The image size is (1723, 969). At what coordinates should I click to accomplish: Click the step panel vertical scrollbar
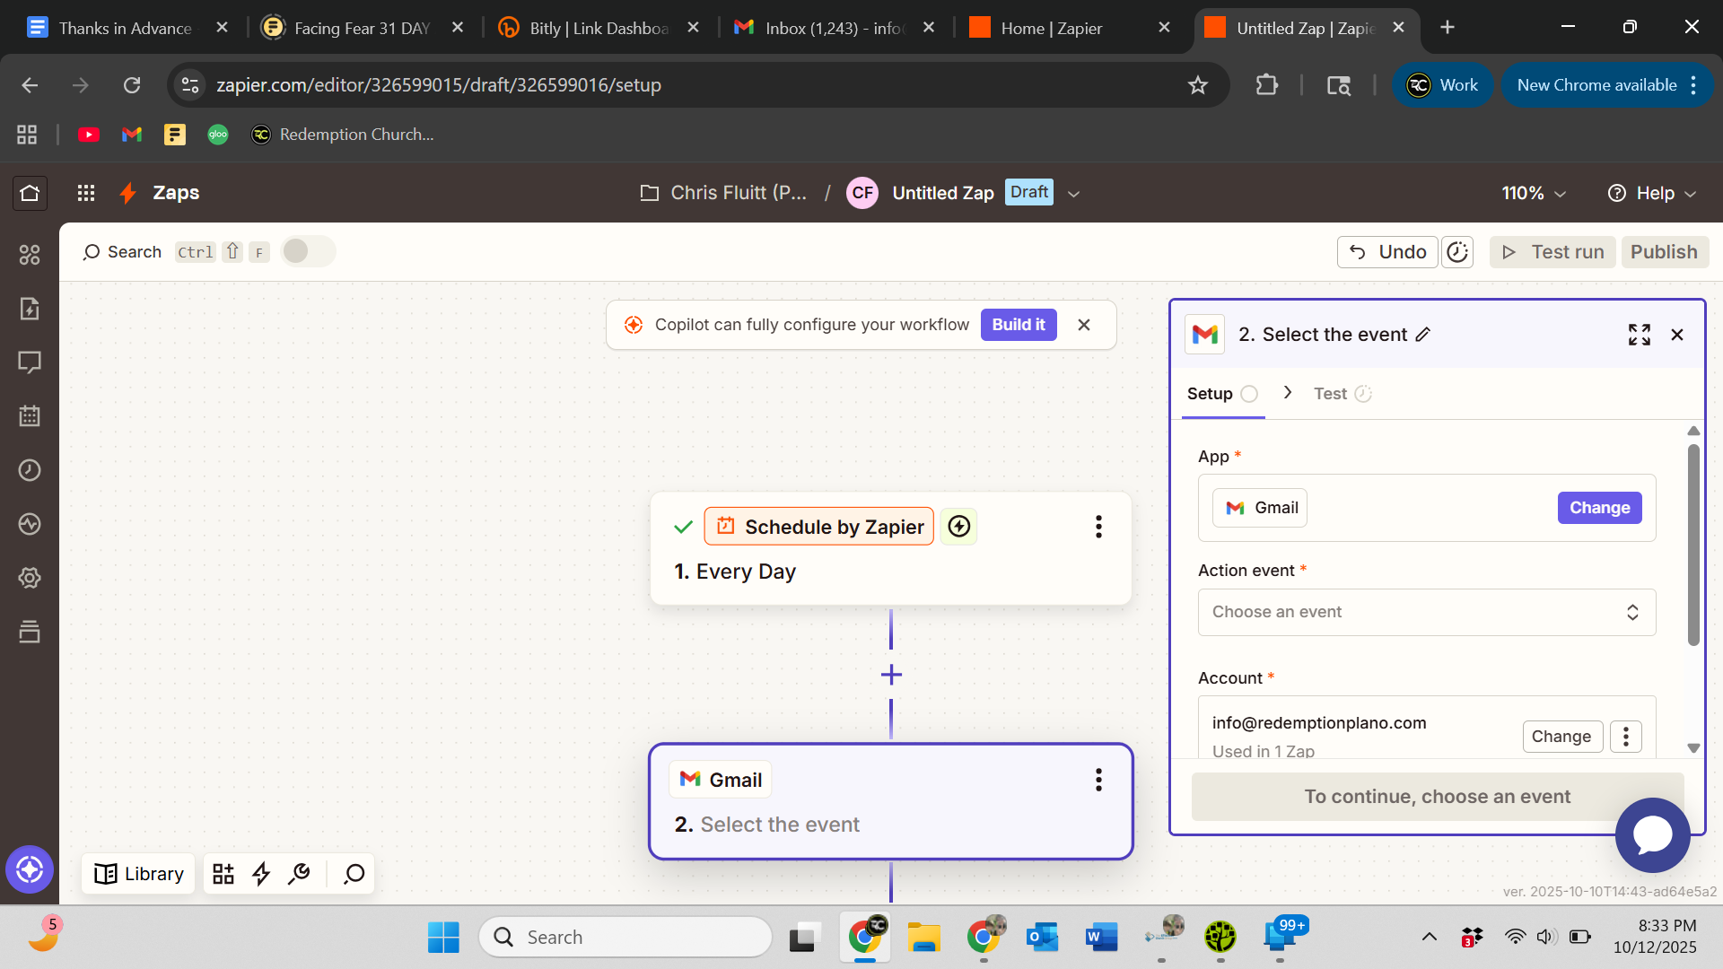click(1693, 546)
